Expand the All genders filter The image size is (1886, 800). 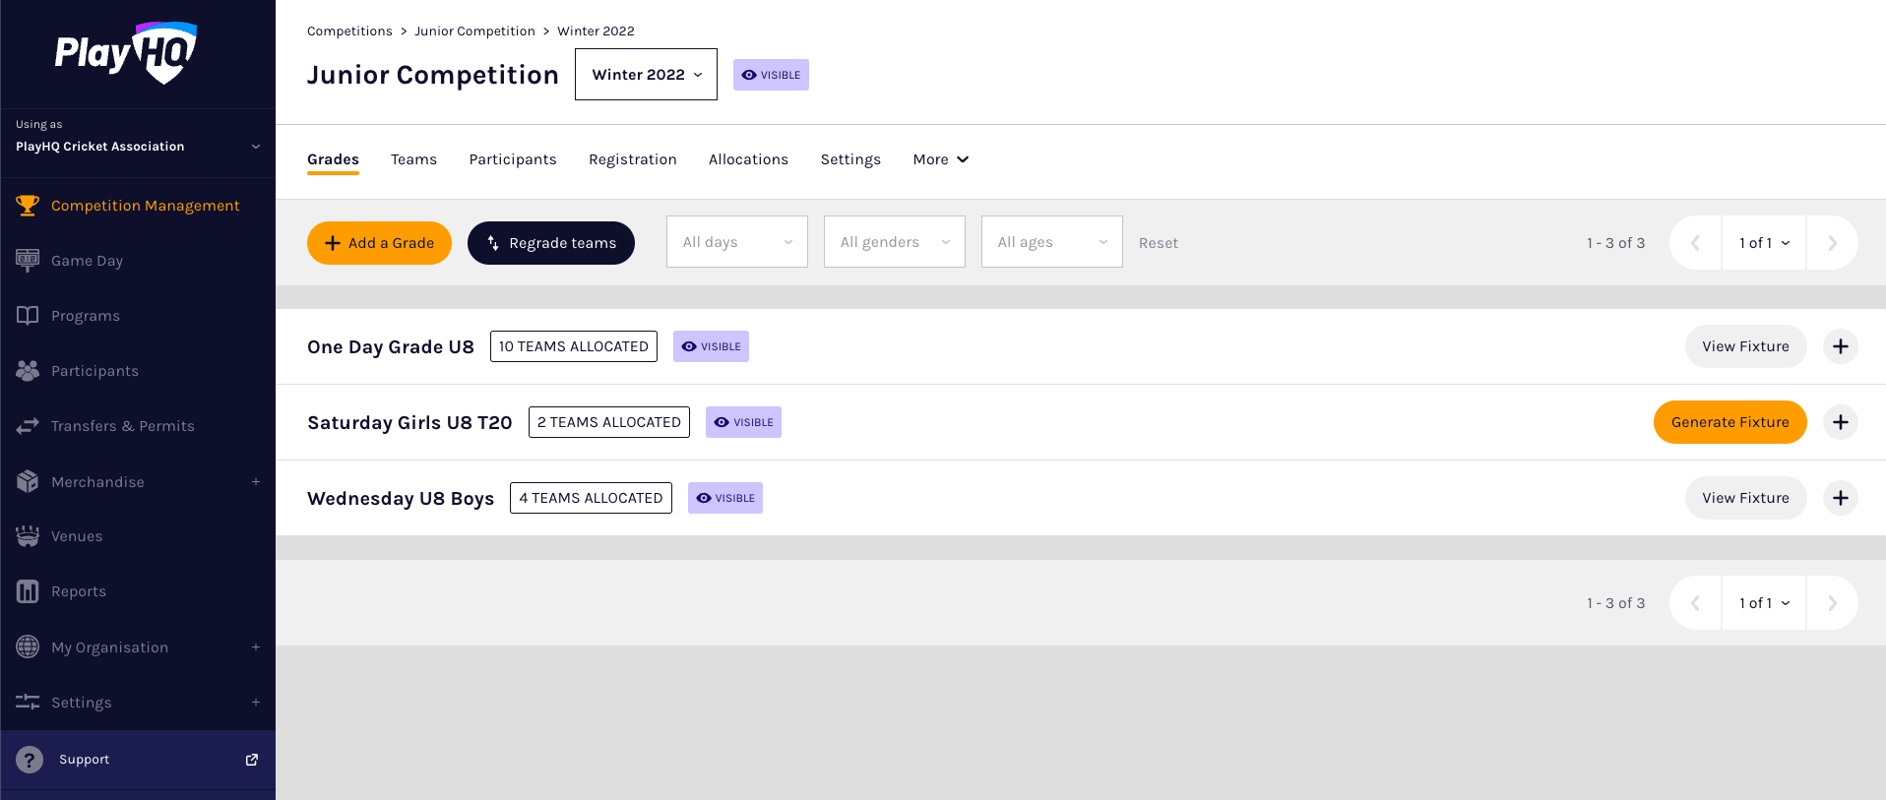(894, 242)
